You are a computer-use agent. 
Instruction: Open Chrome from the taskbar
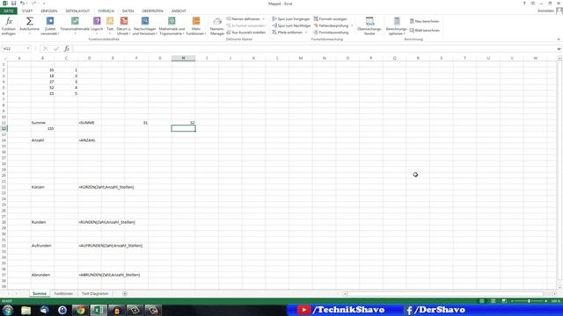click(x=80, y=310)
